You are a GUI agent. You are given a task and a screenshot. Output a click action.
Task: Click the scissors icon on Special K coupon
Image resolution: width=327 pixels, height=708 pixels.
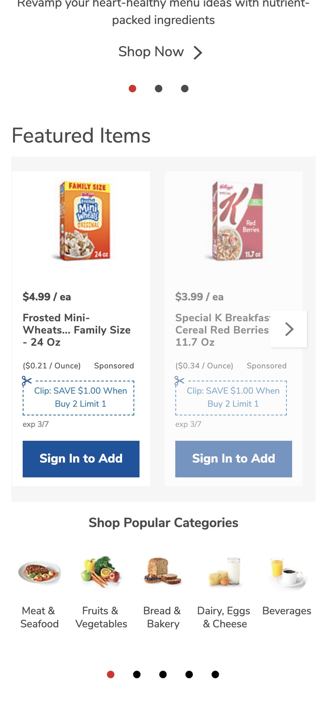[180, 381]
